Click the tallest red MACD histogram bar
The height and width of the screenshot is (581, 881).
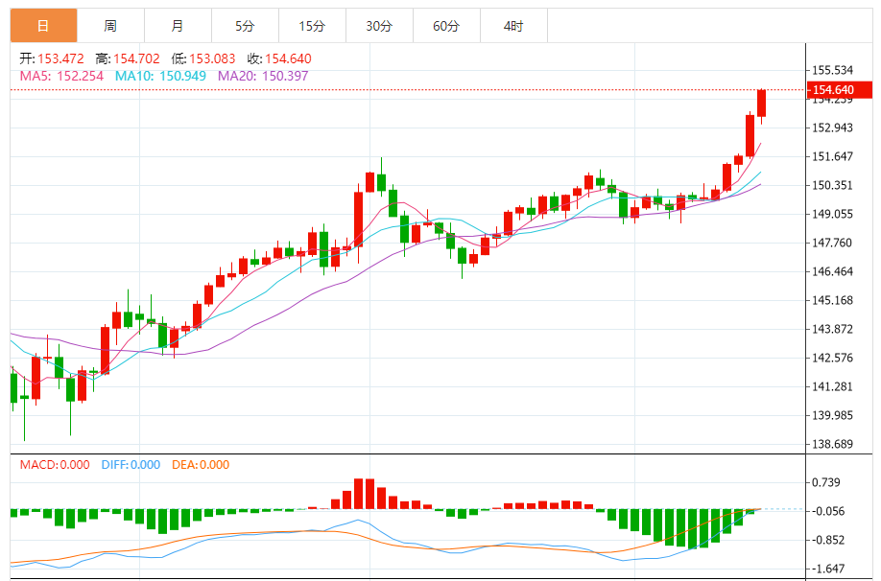pos(359,494)
